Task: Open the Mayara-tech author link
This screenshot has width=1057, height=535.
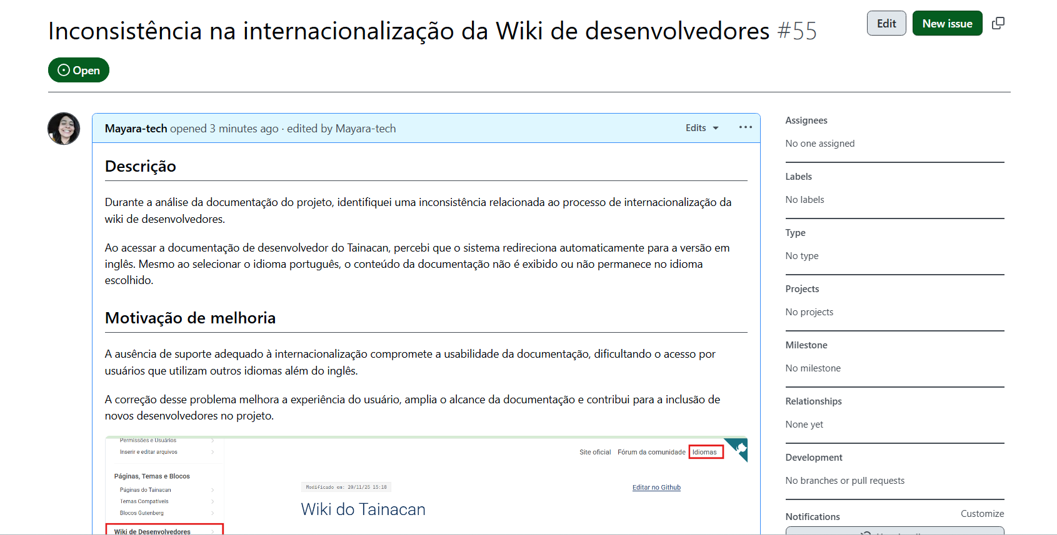Action: (x=136, y=129)
